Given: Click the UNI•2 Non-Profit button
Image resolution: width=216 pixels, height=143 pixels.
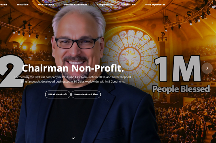Looking at the screenshot, I should tap(58, 94).
